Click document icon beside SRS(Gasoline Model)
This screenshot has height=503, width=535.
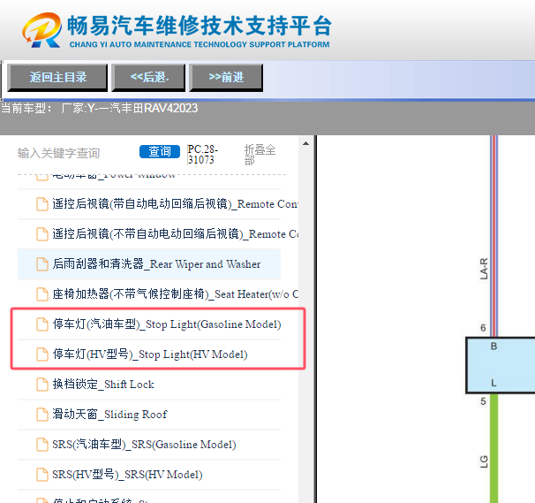(x=42, y=445)
